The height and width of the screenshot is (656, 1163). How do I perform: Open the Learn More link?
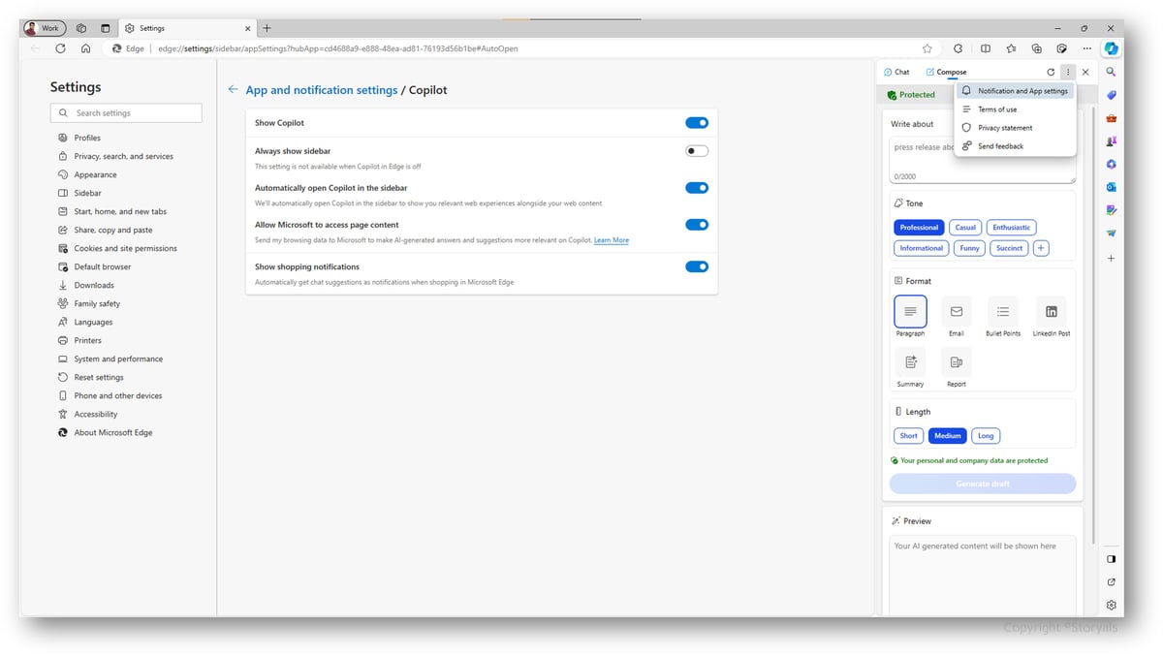tap(612, 240)
